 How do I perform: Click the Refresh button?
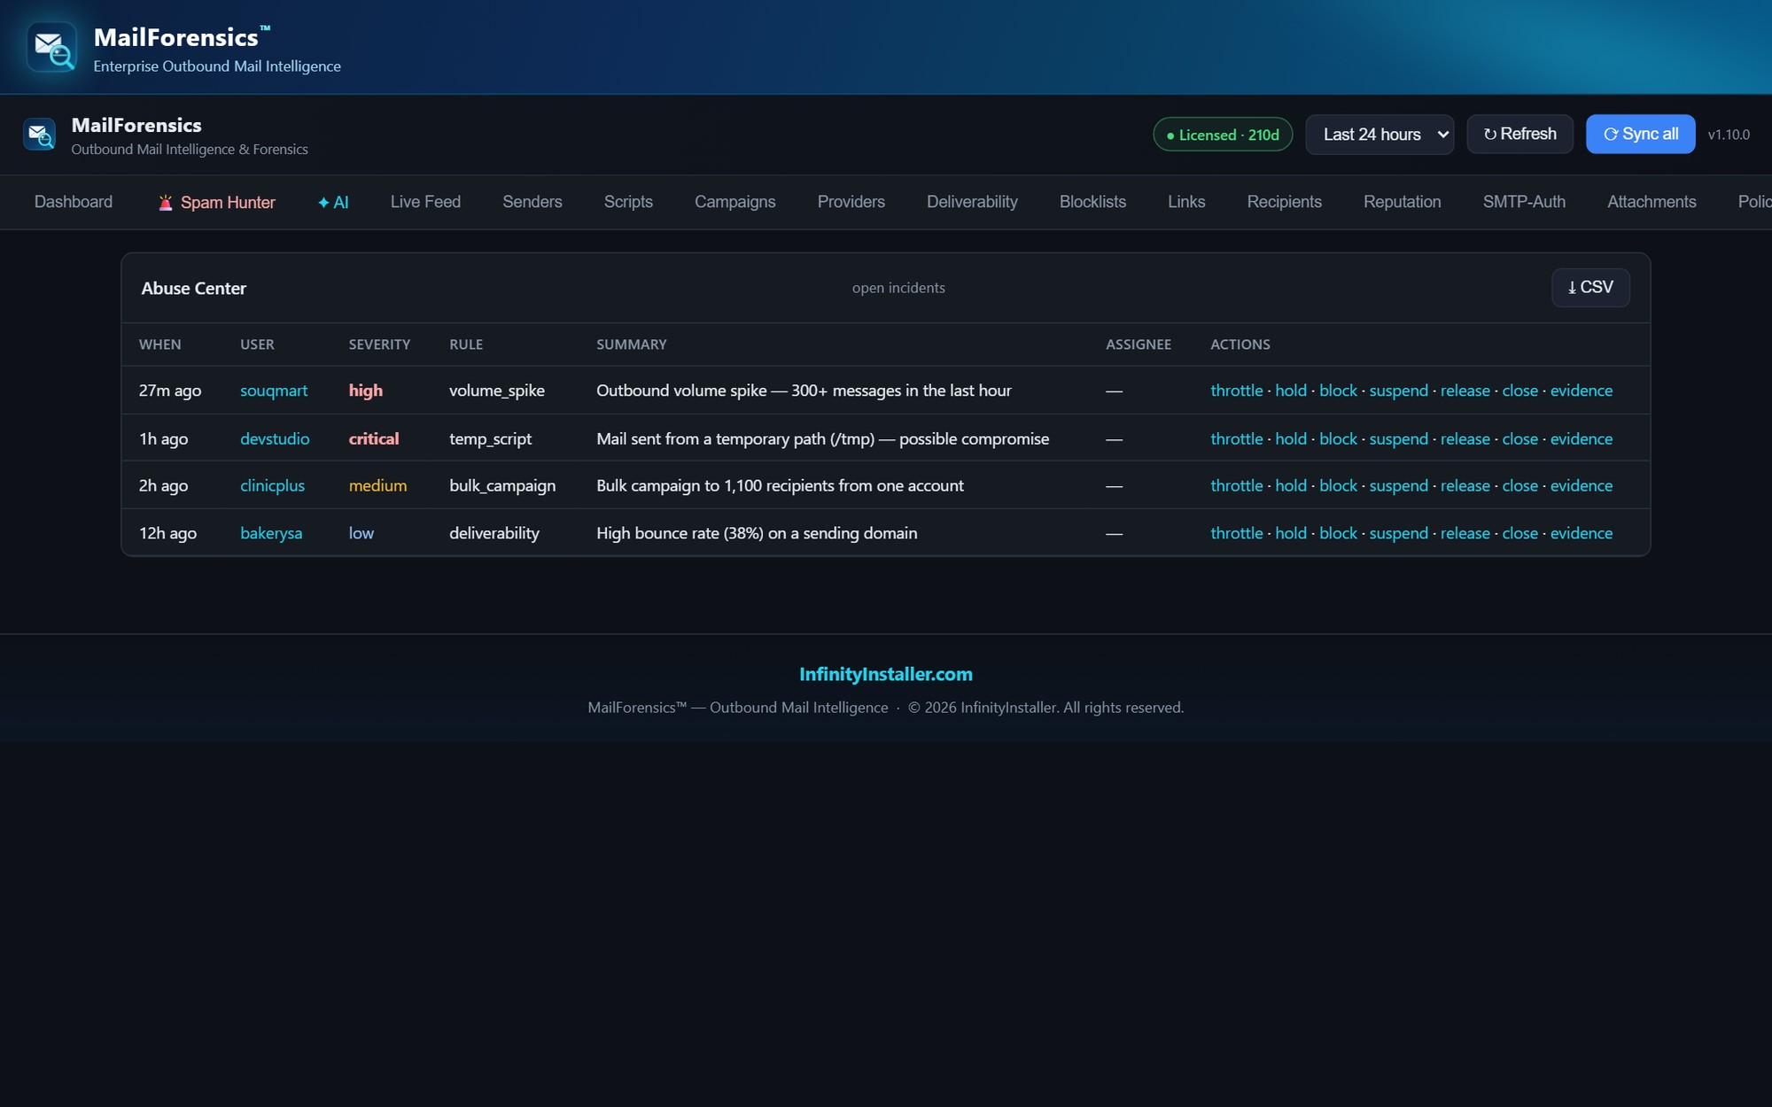[x=1519, y=134]
